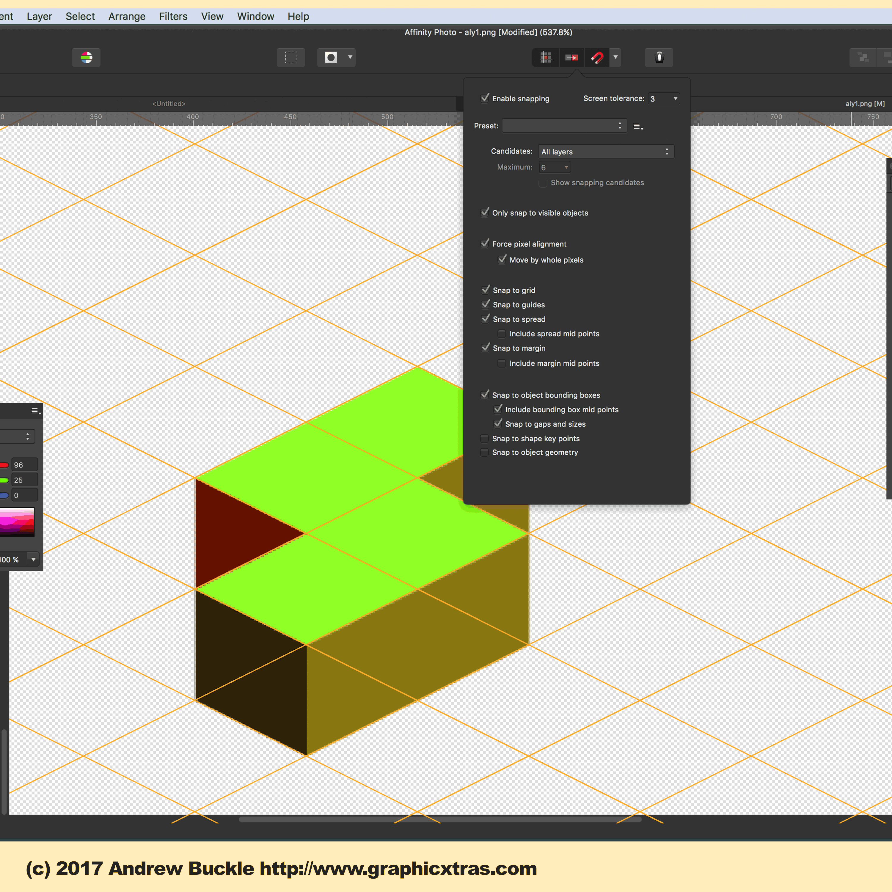Open the Maximum value dropdown
This screenshot has width=892, height=892.
point(555,167)
